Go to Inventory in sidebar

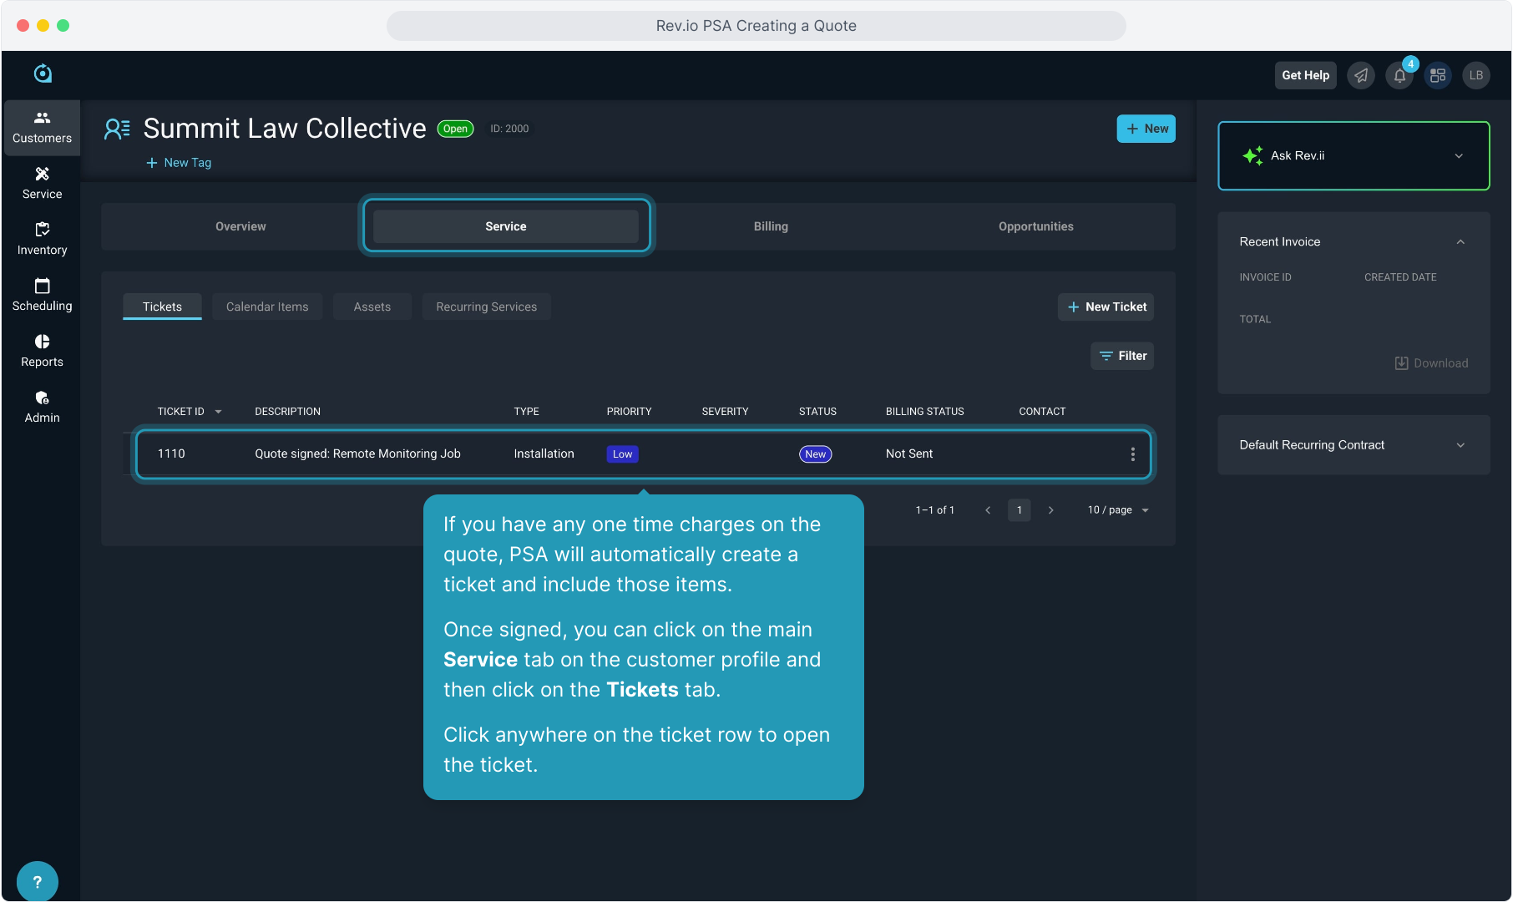(x=42, y=239)
